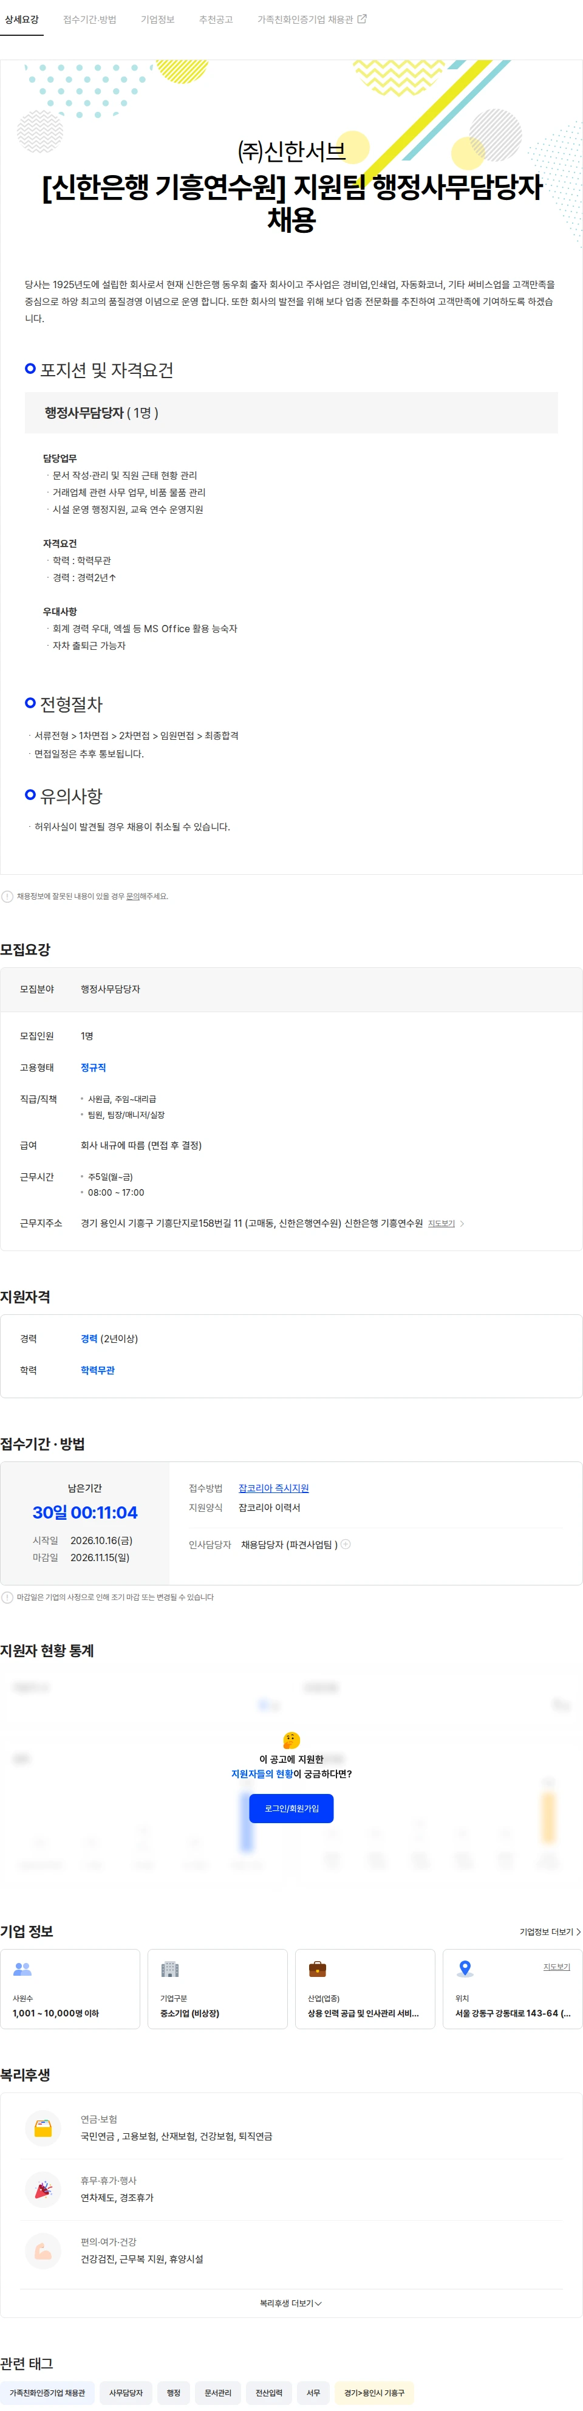Click the 산업(업종) briefcase icon

[x=318, y=1968]
